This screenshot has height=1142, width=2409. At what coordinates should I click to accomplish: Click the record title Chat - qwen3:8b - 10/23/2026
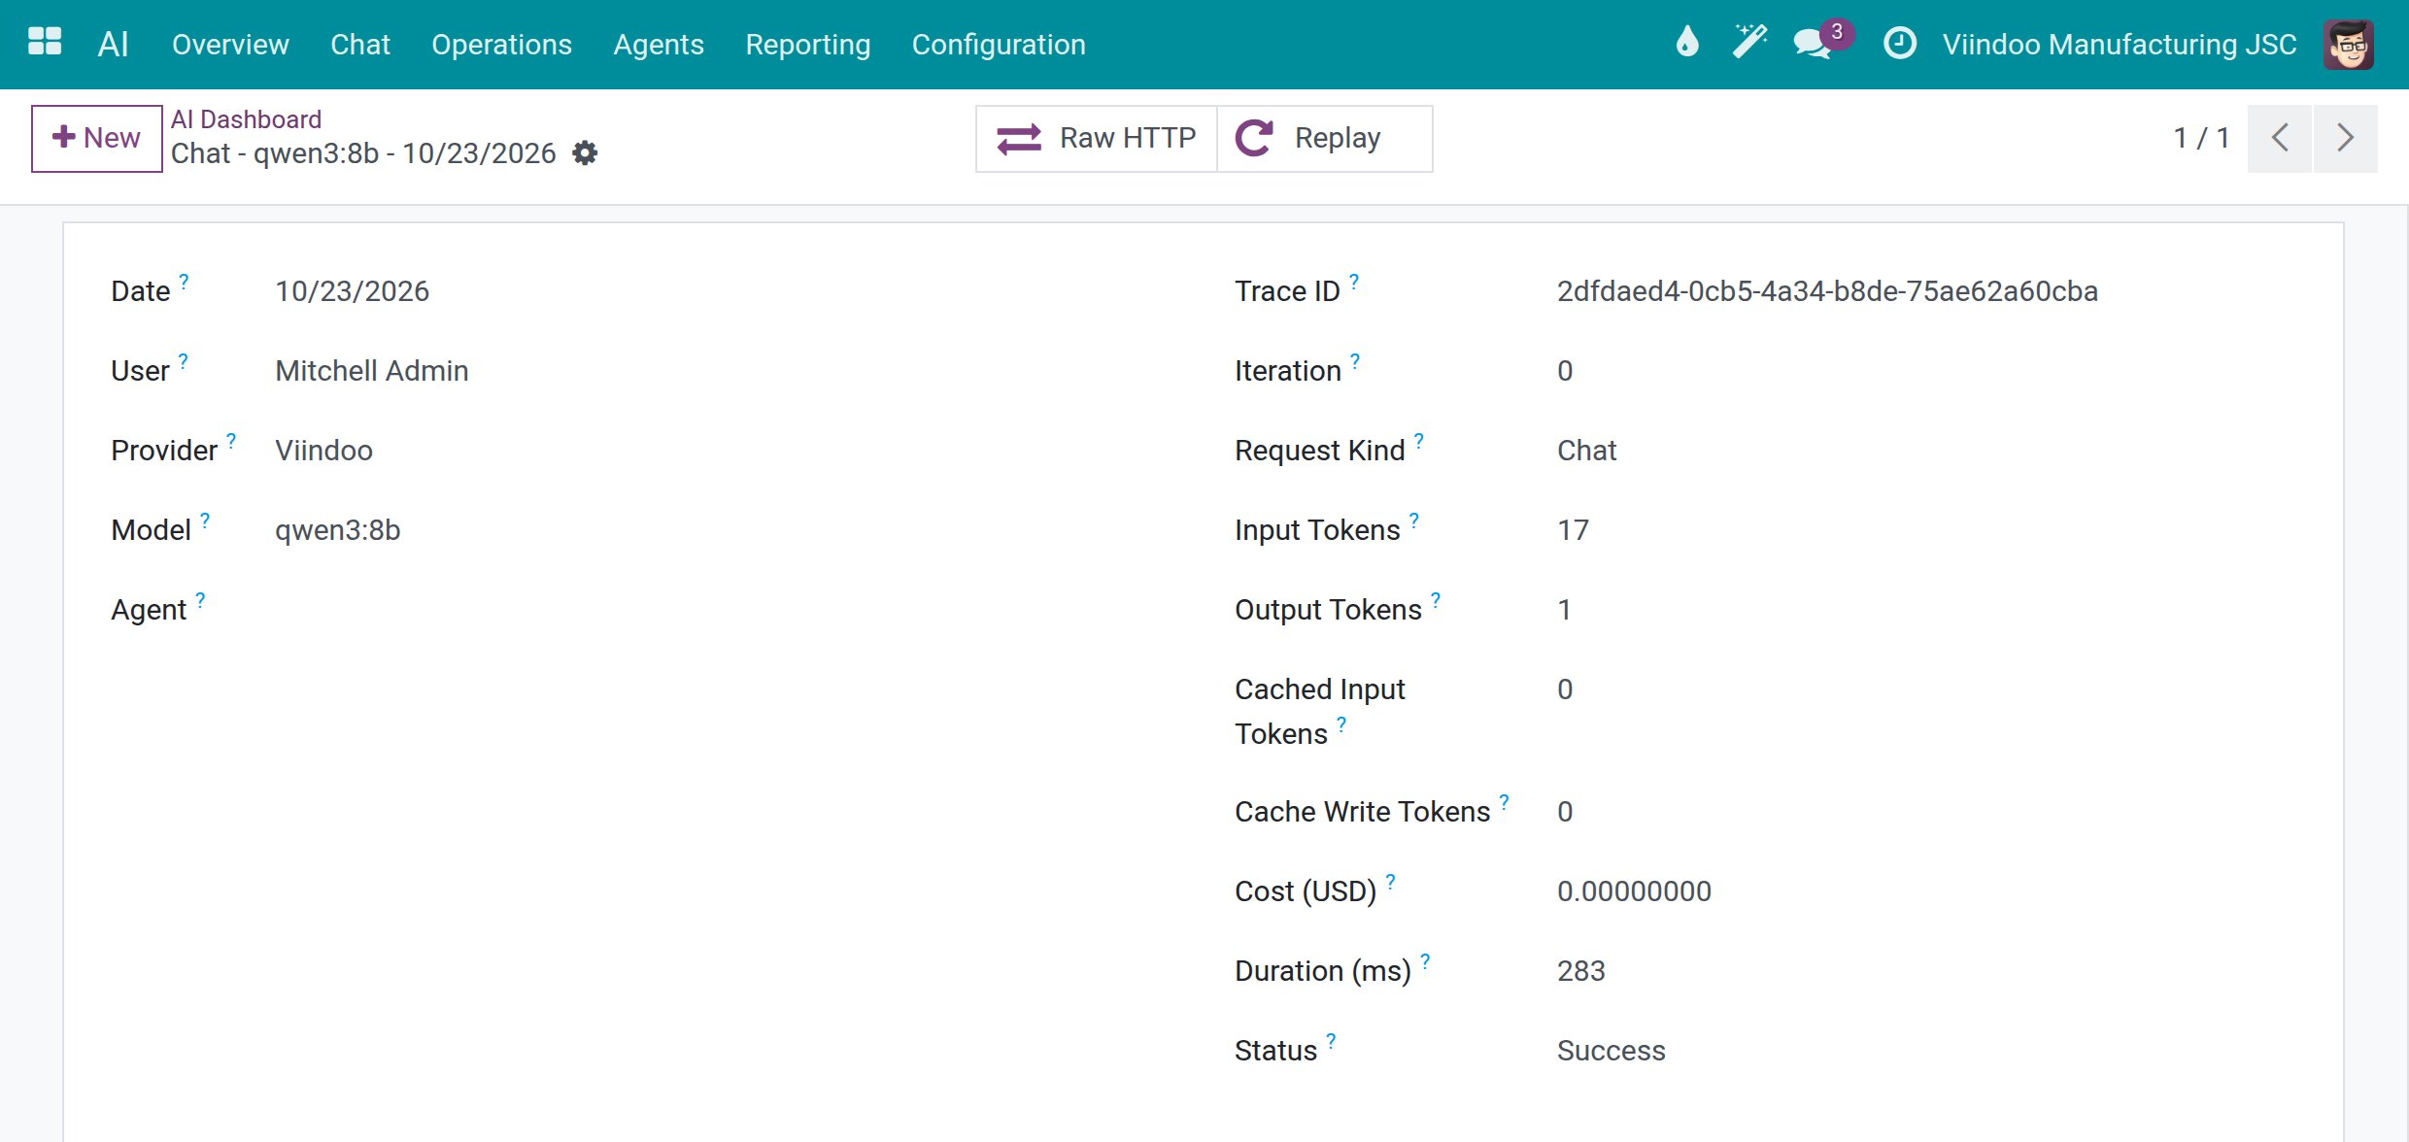(x=363, y=153)
